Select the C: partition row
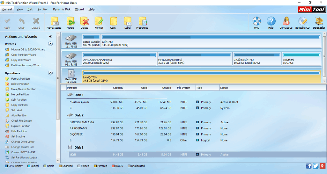Image resolution: width=327 pixels, height=174 pixels. click(x=197, y=108)
